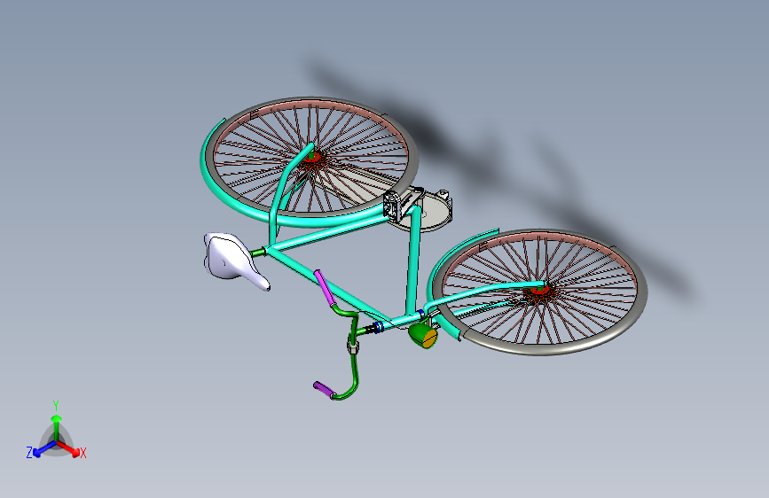
Task: Click the Y axis on orientation triad
Action: tap(56, 426)
